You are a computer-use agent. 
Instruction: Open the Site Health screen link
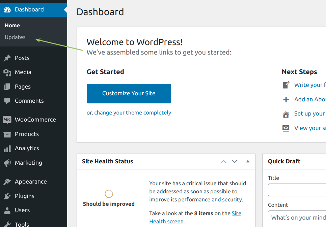[x=195, y=218]
